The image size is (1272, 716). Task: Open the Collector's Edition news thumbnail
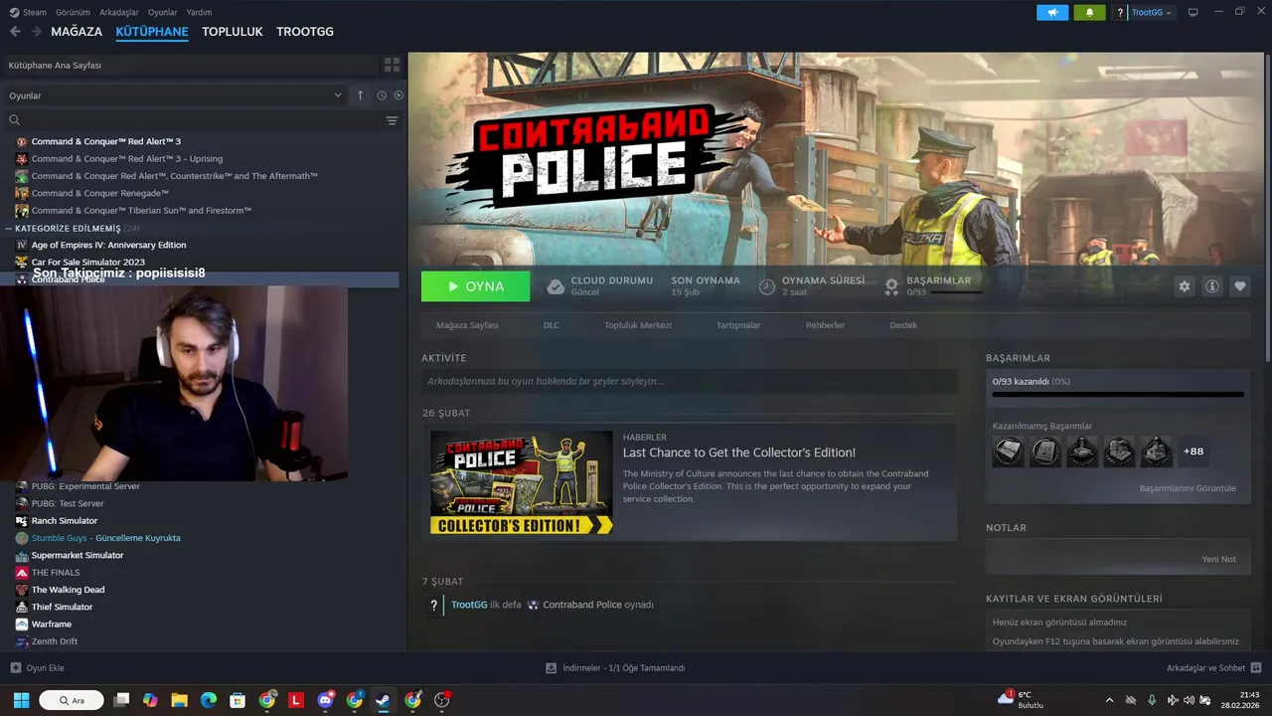(x=522, y=482)
